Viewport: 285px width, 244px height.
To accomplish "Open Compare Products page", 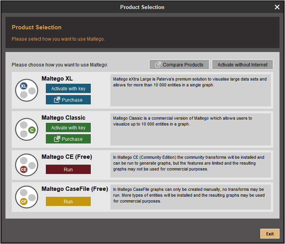I will [x=179, y=65].
